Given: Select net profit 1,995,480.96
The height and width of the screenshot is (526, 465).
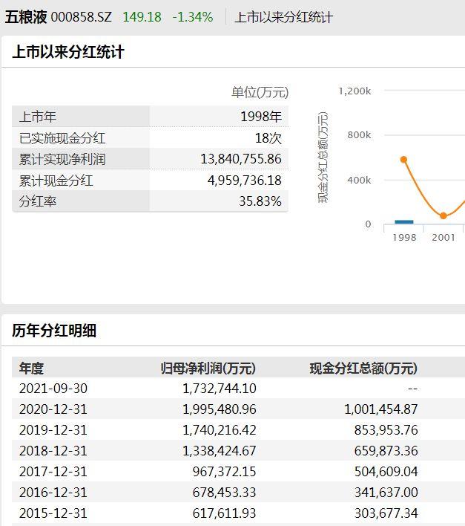Looking at the screenshot, I should (220, 409).
